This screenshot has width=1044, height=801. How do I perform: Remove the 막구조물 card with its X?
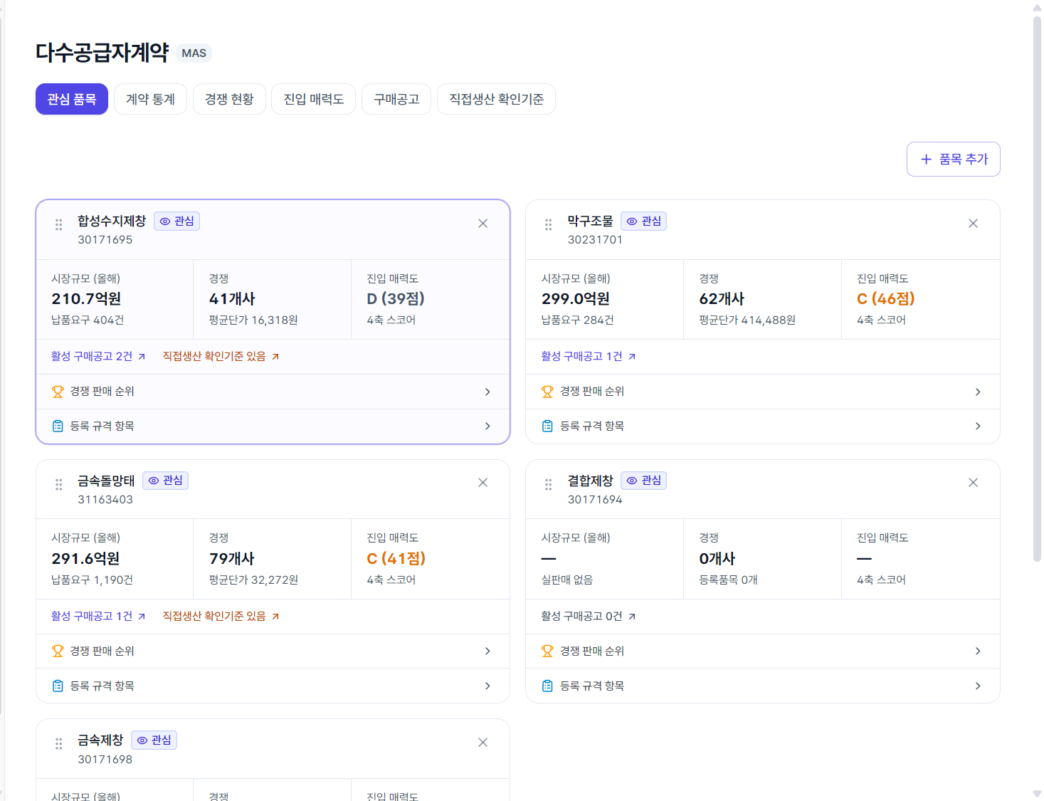tap(973, 224)
